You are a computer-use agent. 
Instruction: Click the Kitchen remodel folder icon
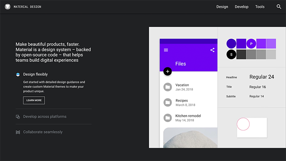(168, 118)
